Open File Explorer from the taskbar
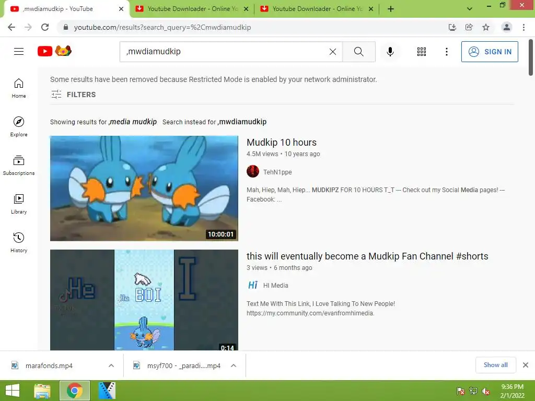This screenshot has height=401, width=535. coord(42,391)
